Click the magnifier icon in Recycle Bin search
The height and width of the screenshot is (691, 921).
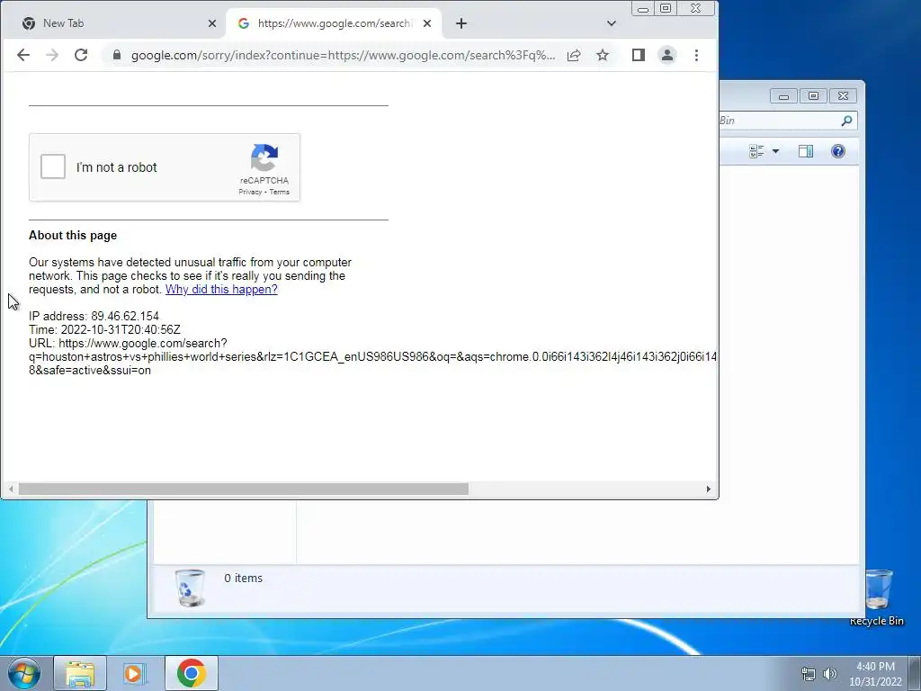point(846,121)
